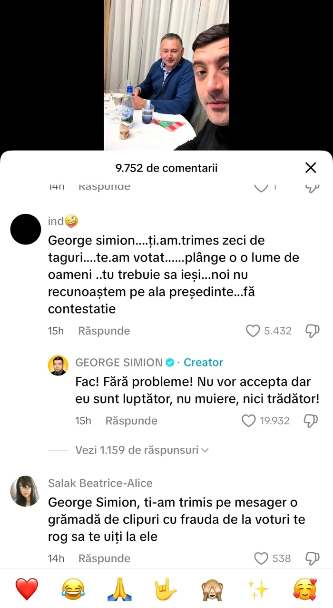The width and height of the screenshot is (333, 608).
Task: Reply to the ind comment via Răspunde
Action: (104, 331)
